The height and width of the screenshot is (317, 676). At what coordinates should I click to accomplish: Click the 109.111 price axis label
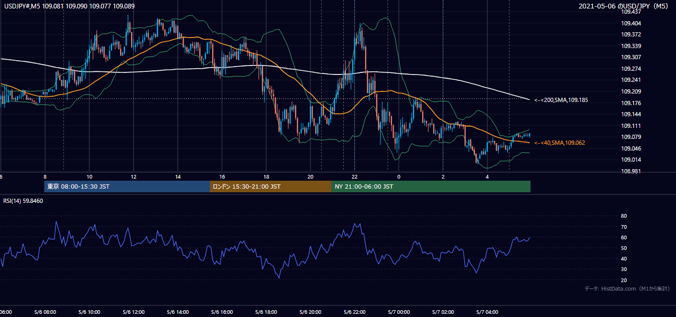pos(631,126)
